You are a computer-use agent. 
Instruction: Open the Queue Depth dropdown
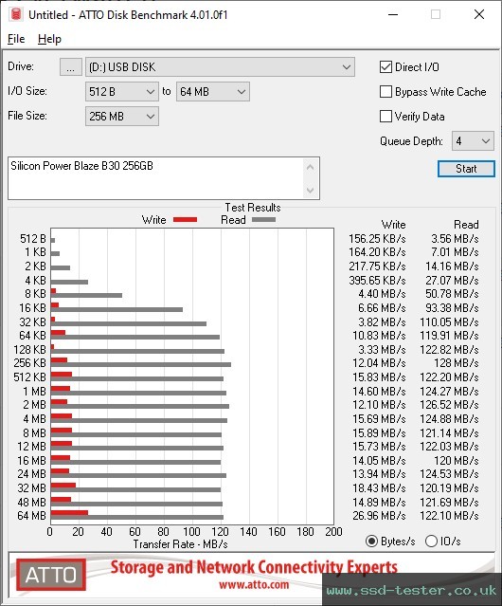[x=473, y=141]
